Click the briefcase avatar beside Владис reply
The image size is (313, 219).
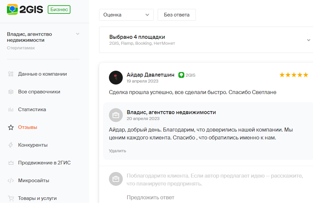(116, 115)
